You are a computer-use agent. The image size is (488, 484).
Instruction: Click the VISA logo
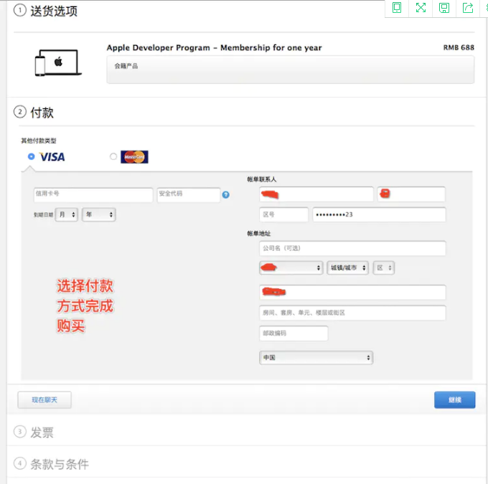point(52,157)
